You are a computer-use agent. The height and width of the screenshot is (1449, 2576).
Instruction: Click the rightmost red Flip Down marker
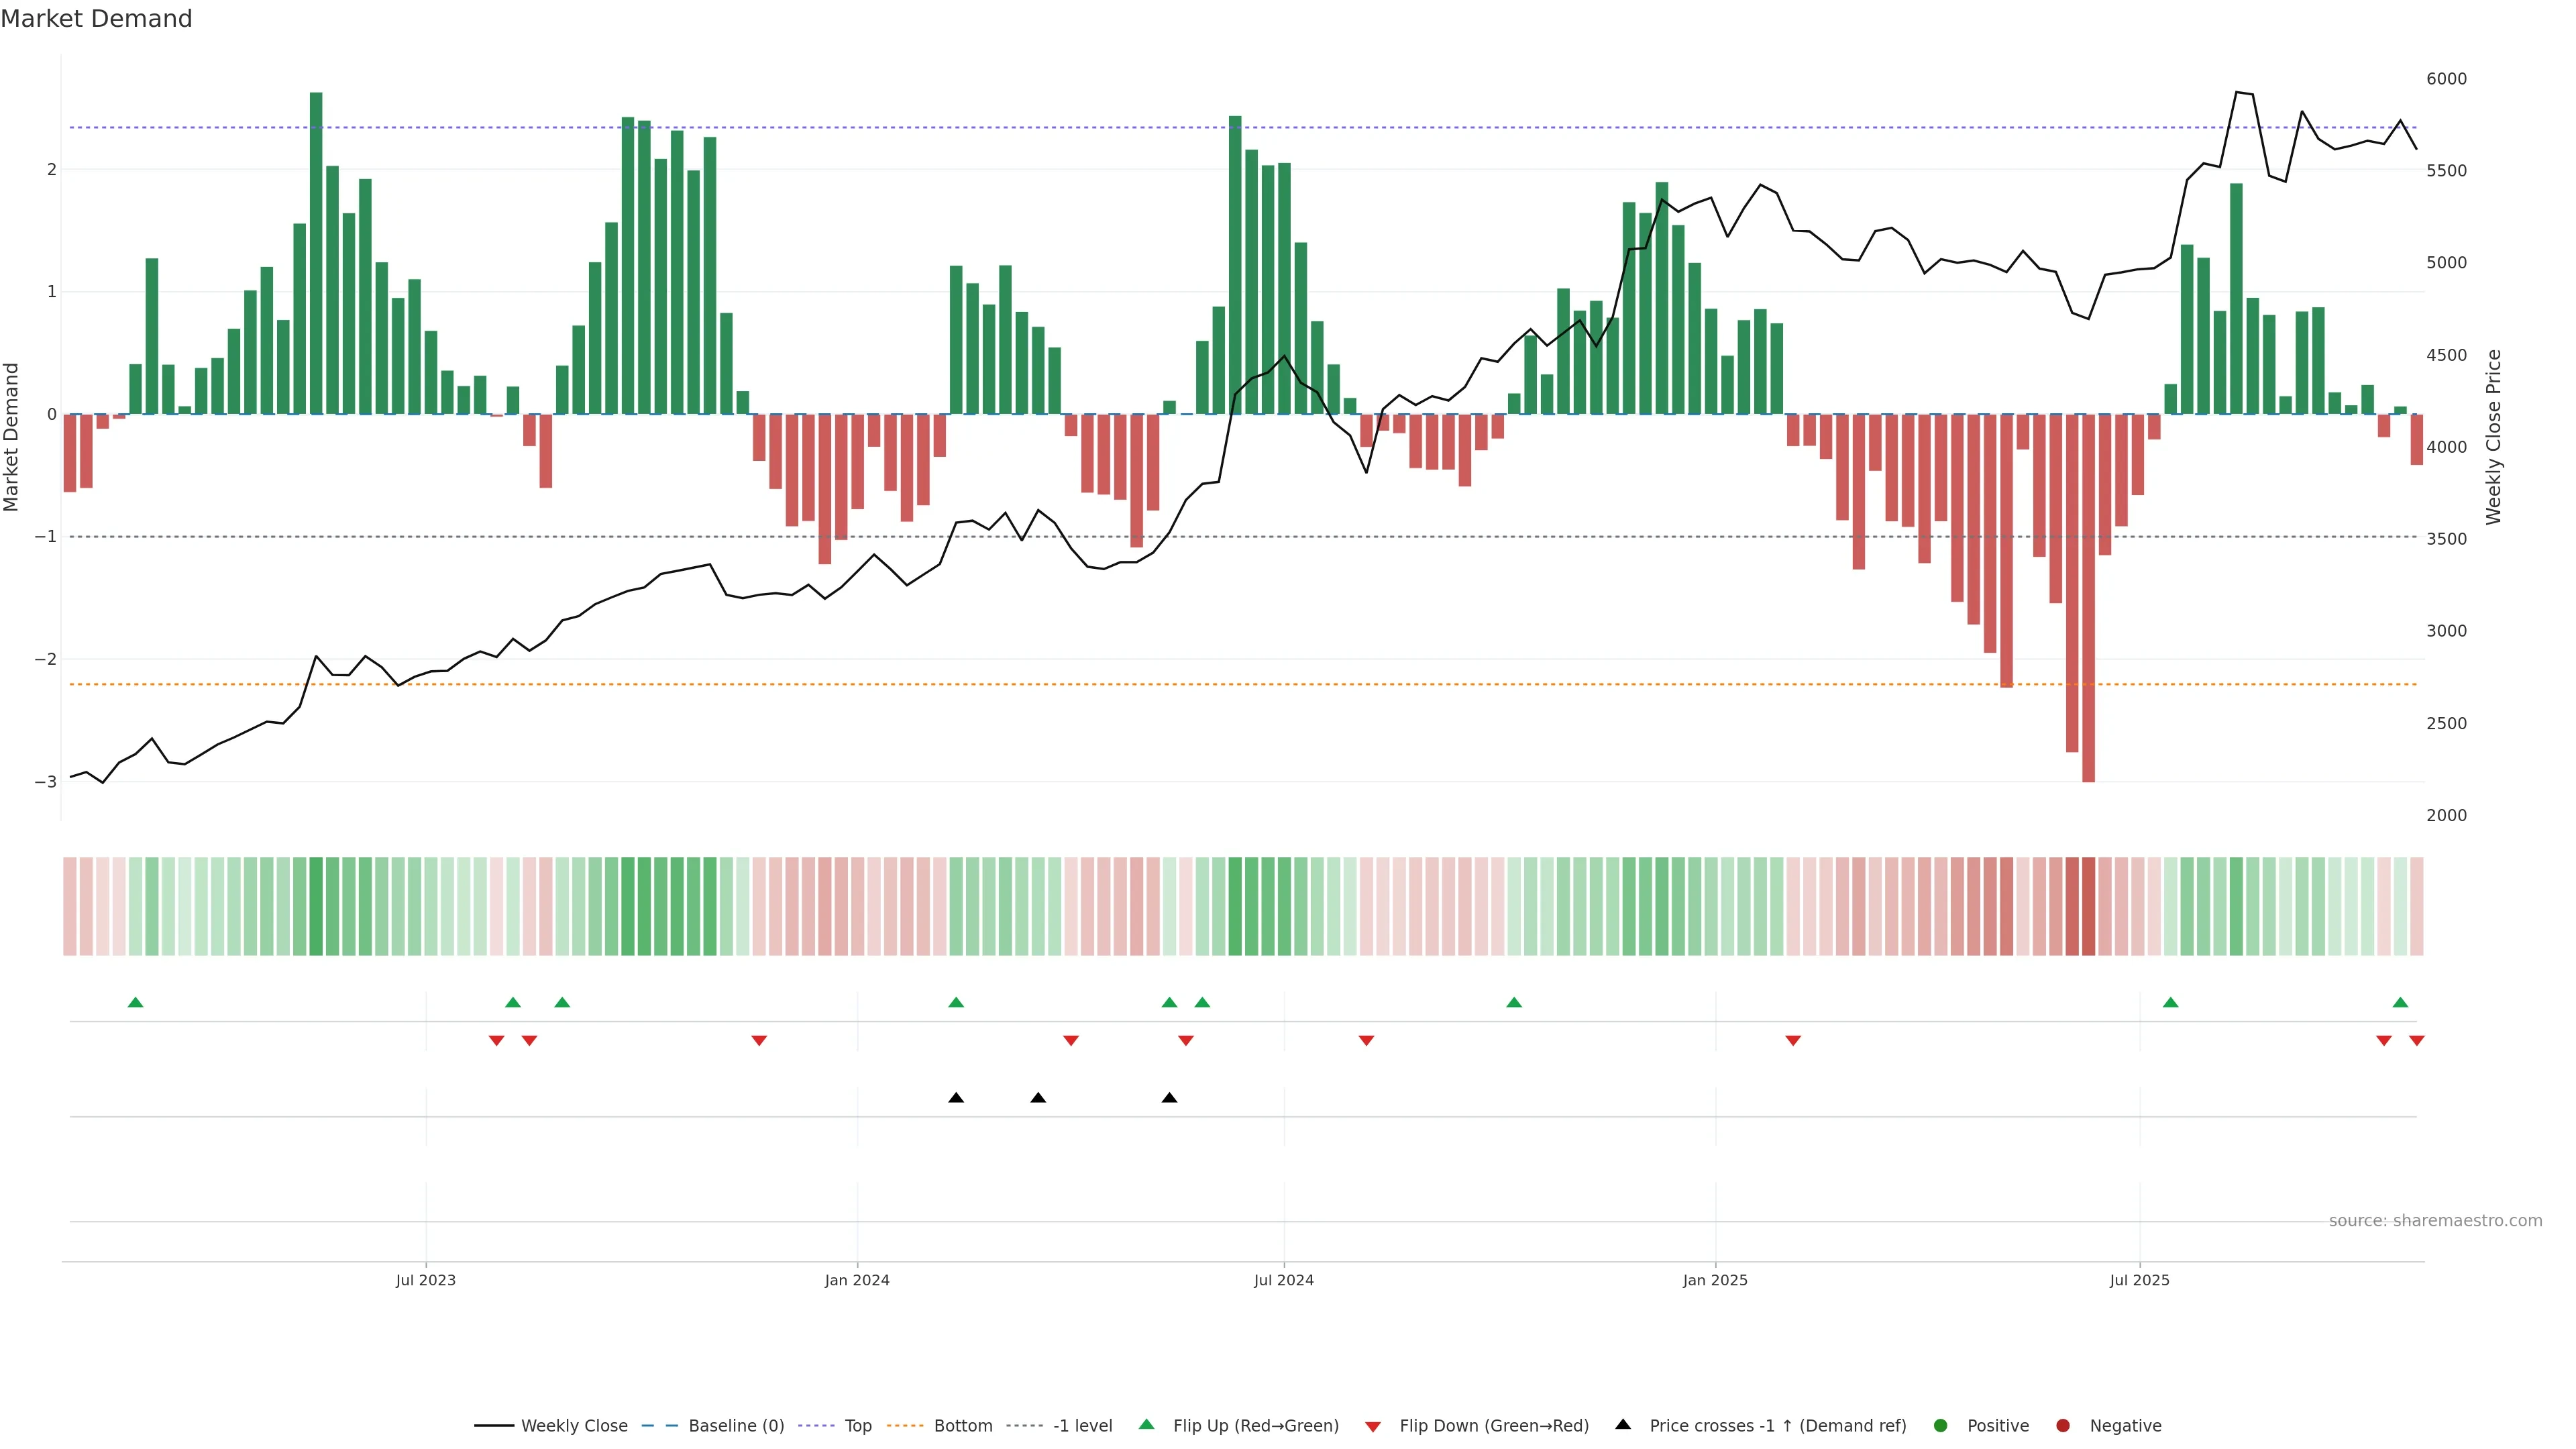tap(2416, 1040)
